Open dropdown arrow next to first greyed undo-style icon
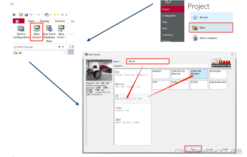 tap(35, 15)
